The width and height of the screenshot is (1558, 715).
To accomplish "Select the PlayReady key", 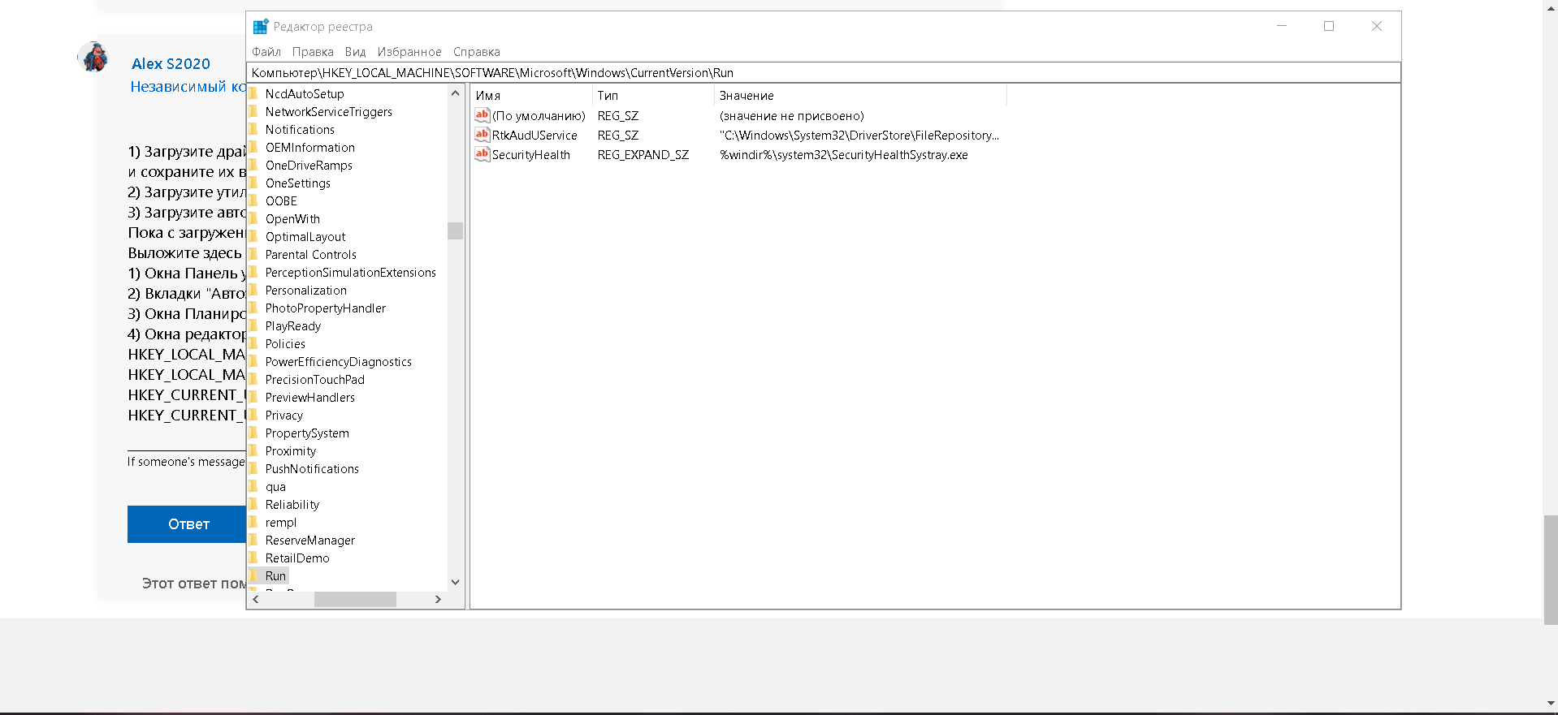I will [292, 326].
